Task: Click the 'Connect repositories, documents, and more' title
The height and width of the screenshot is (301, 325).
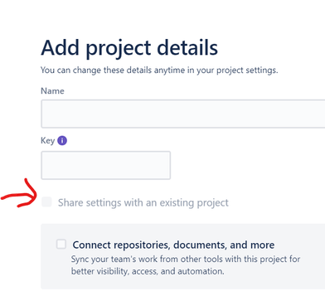Action: [x=173, y=245]
